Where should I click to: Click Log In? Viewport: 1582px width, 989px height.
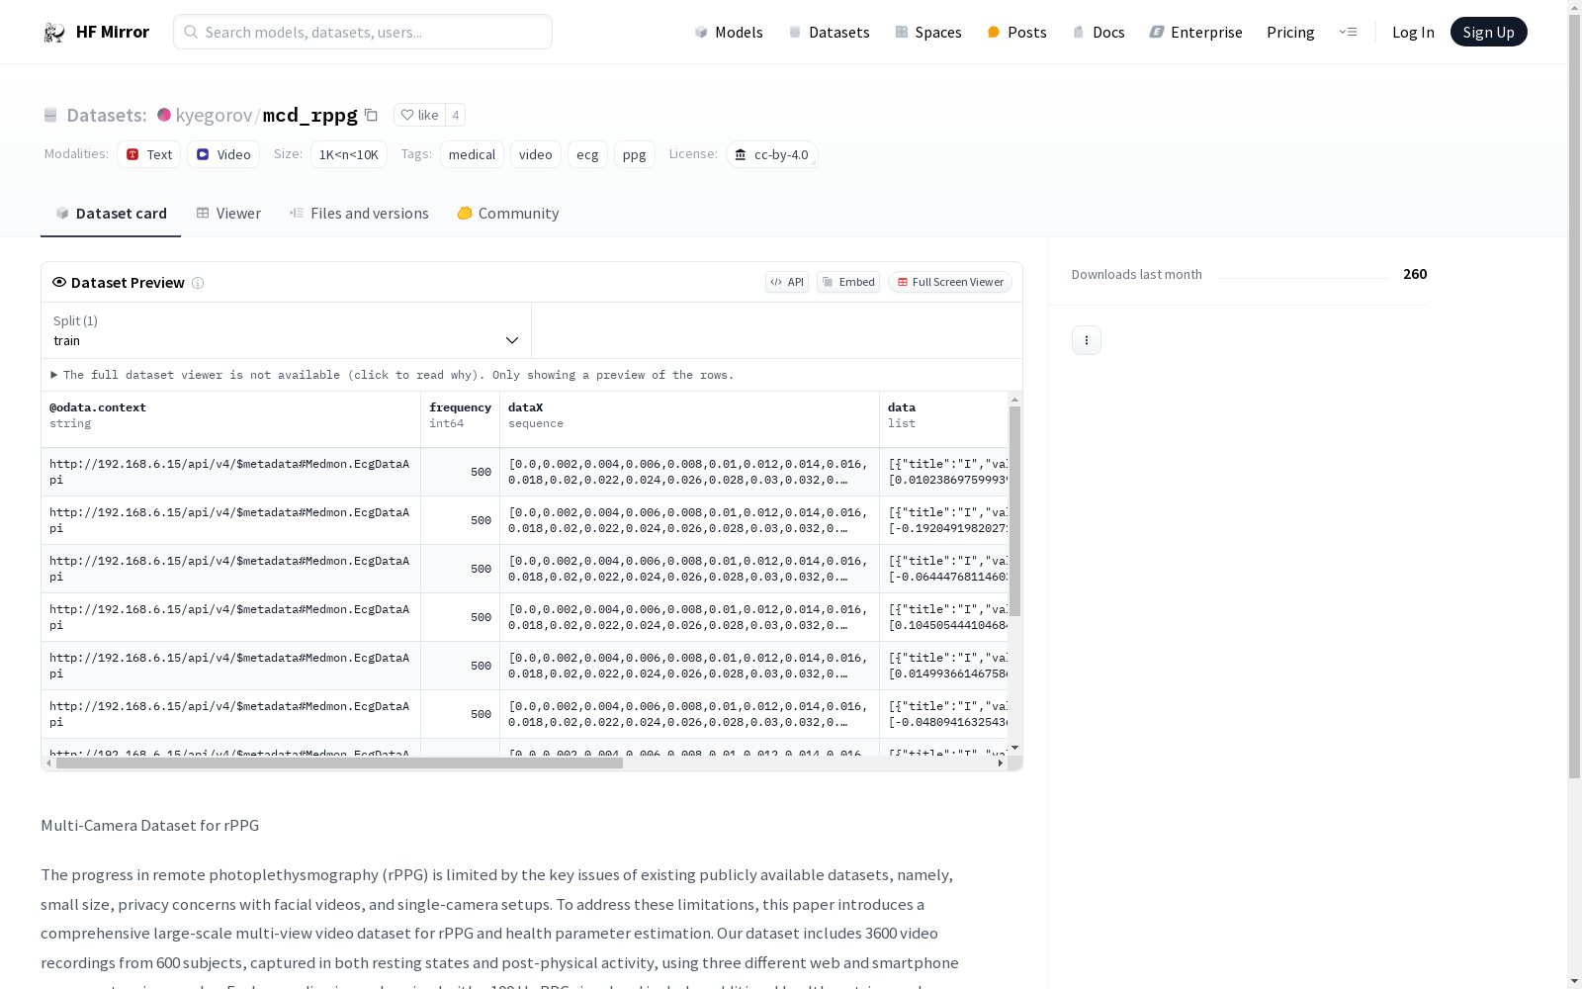coord(1413,32)
